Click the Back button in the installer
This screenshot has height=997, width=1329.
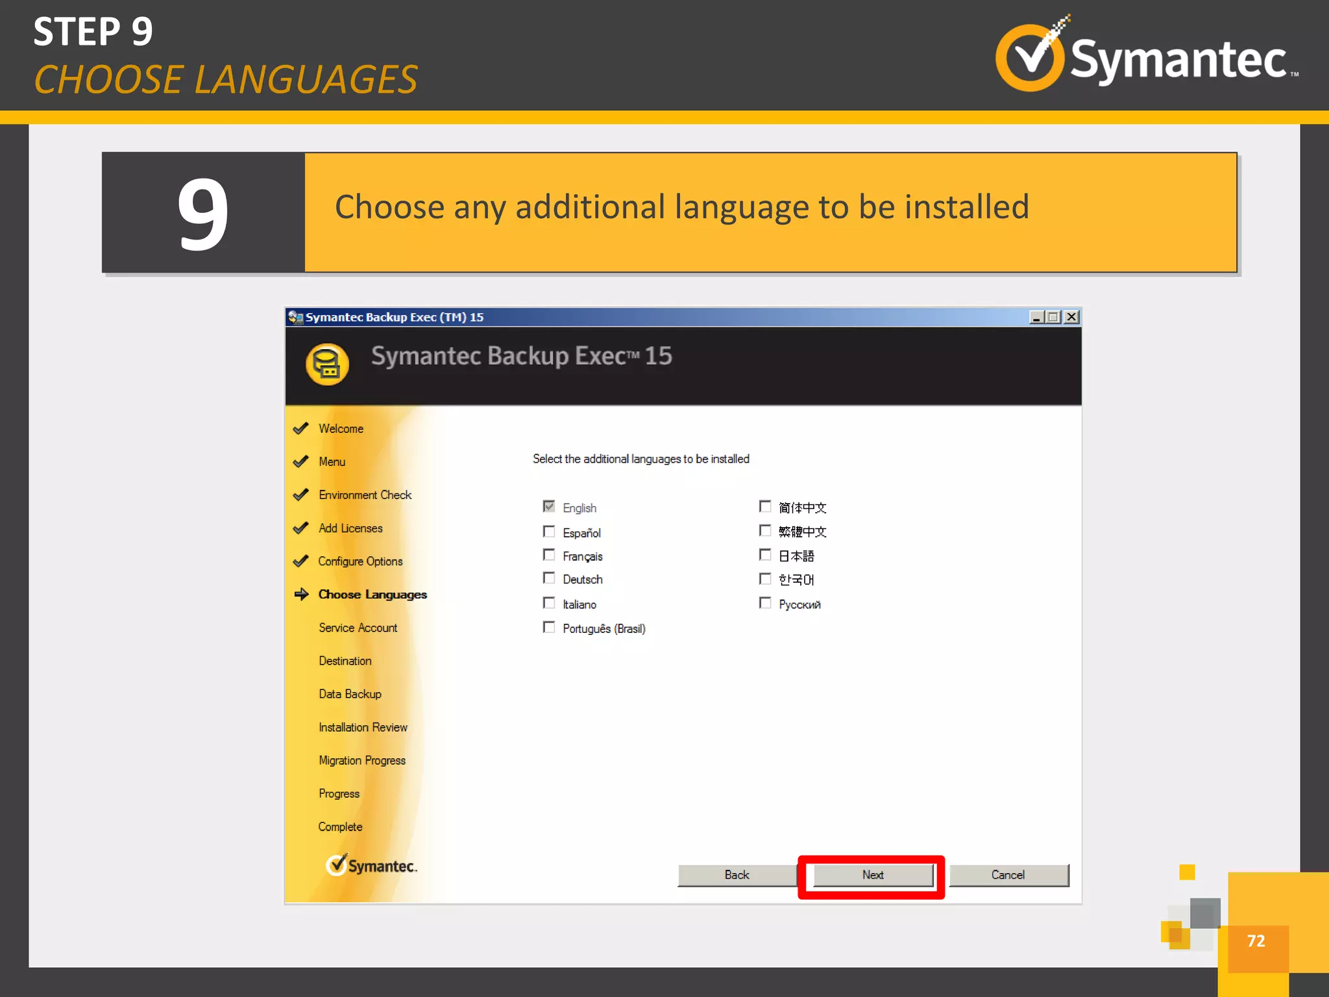tap(737, 875)
